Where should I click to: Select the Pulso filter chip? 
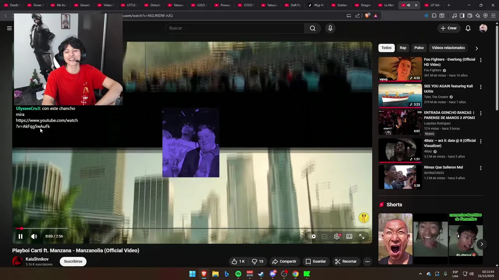[x=419, y=48]
